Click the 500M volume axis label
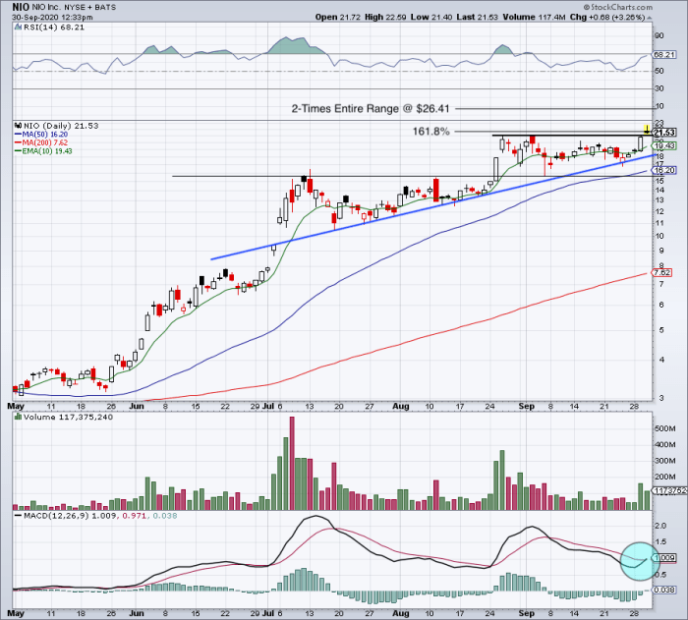The height and width of the screenshot is (620, 688). coord(665,428)
